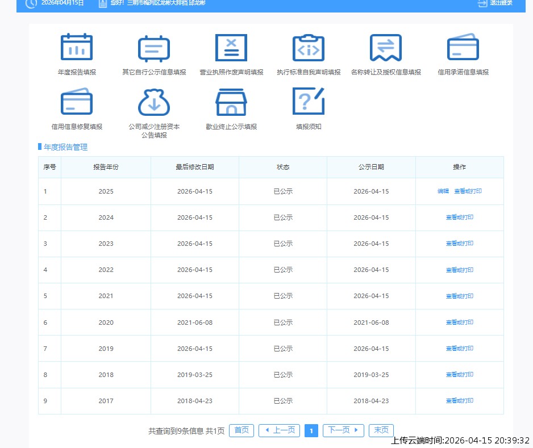
Task: Open 查看或打印 for the 2020 report
Action: pyautogui.click(x=459, y=323)
